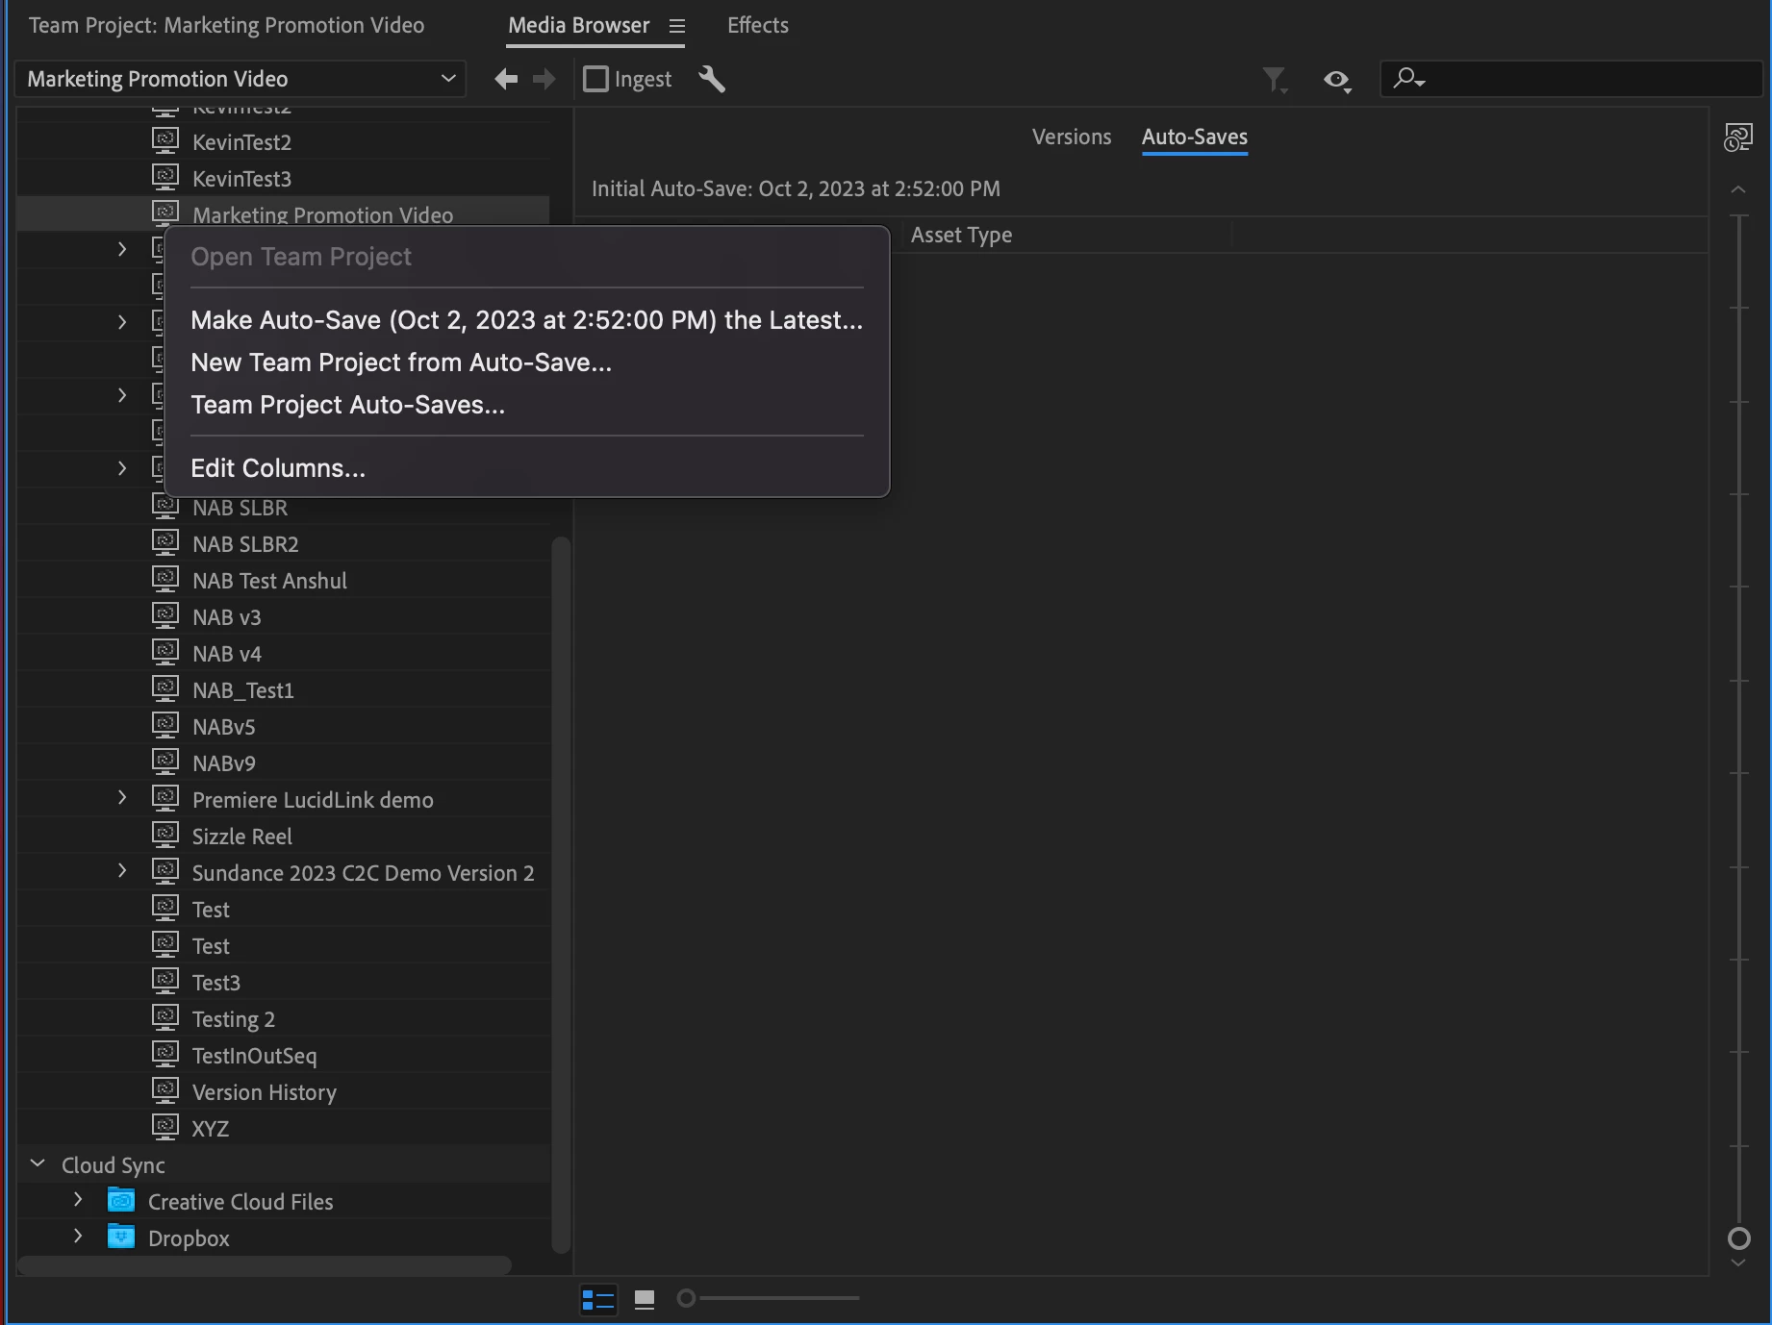Select the Premiere LucidLink demo project name
The width and height of the screenshot is (1772, 1325).
click(313, 800)
